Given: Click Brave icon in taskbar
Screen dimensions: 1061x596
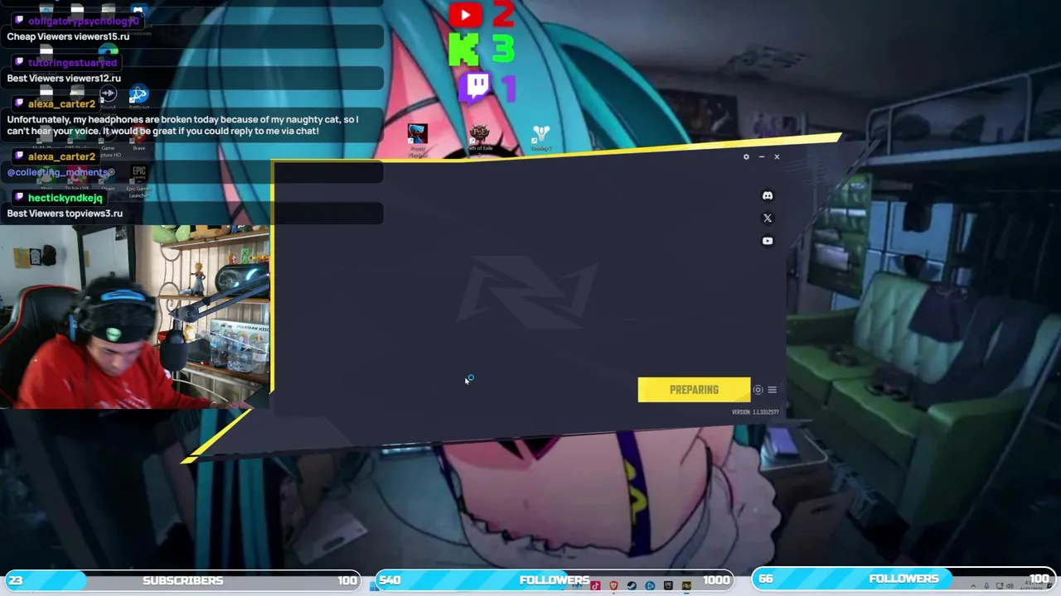Looking at the screenshot, I should tap(613, 586).
